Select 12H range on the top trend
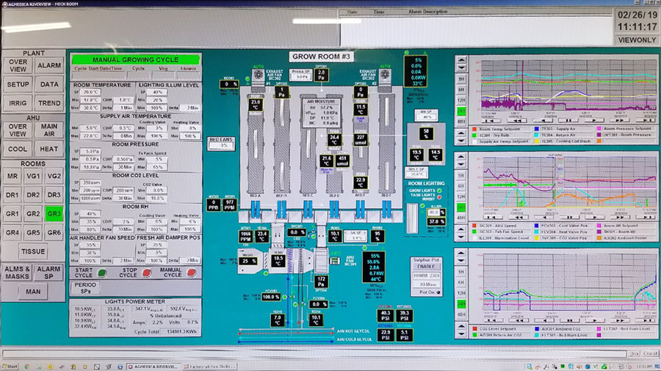 (x=462, y=100)
